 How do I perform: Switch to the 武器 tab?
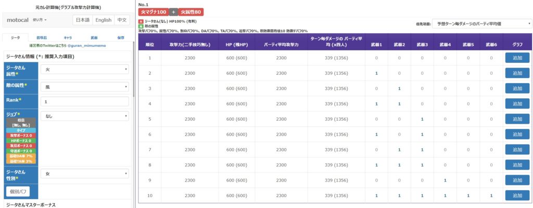[94, 37]
